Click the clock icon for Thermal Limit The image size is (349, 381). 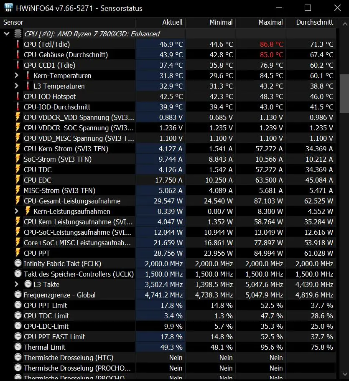point(18,347)
